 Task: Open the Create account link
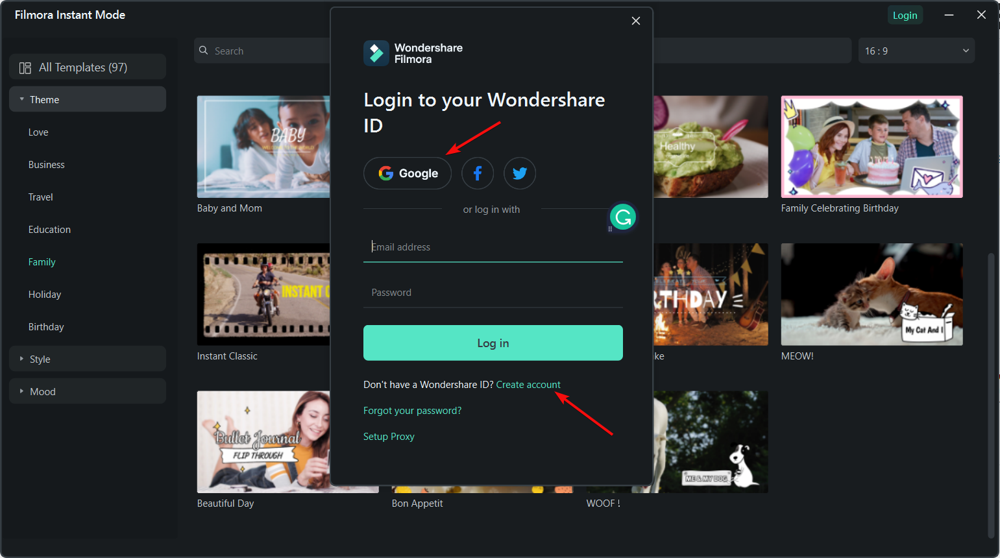click(x=528, y=385)
